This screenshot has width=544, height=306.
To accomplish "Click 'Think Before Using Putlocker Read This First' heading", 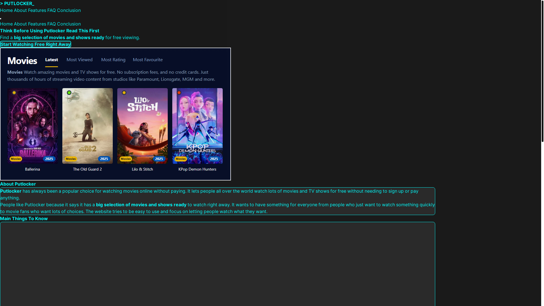I will coord(50,31).
